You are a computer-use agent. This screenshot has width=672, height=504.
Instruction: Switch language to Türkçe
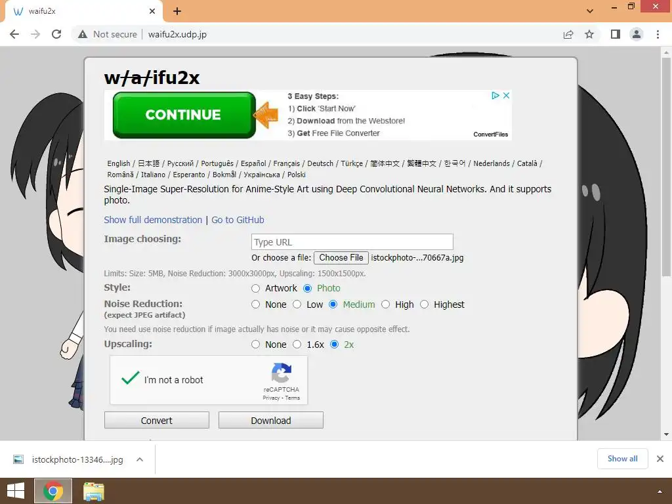pos(352,163)
